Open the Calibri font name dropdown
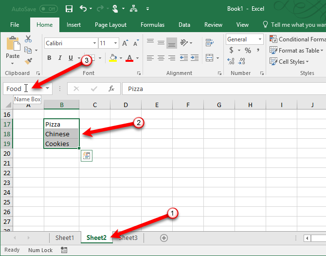This screenshot has width=326, height=256. [93, 43]
